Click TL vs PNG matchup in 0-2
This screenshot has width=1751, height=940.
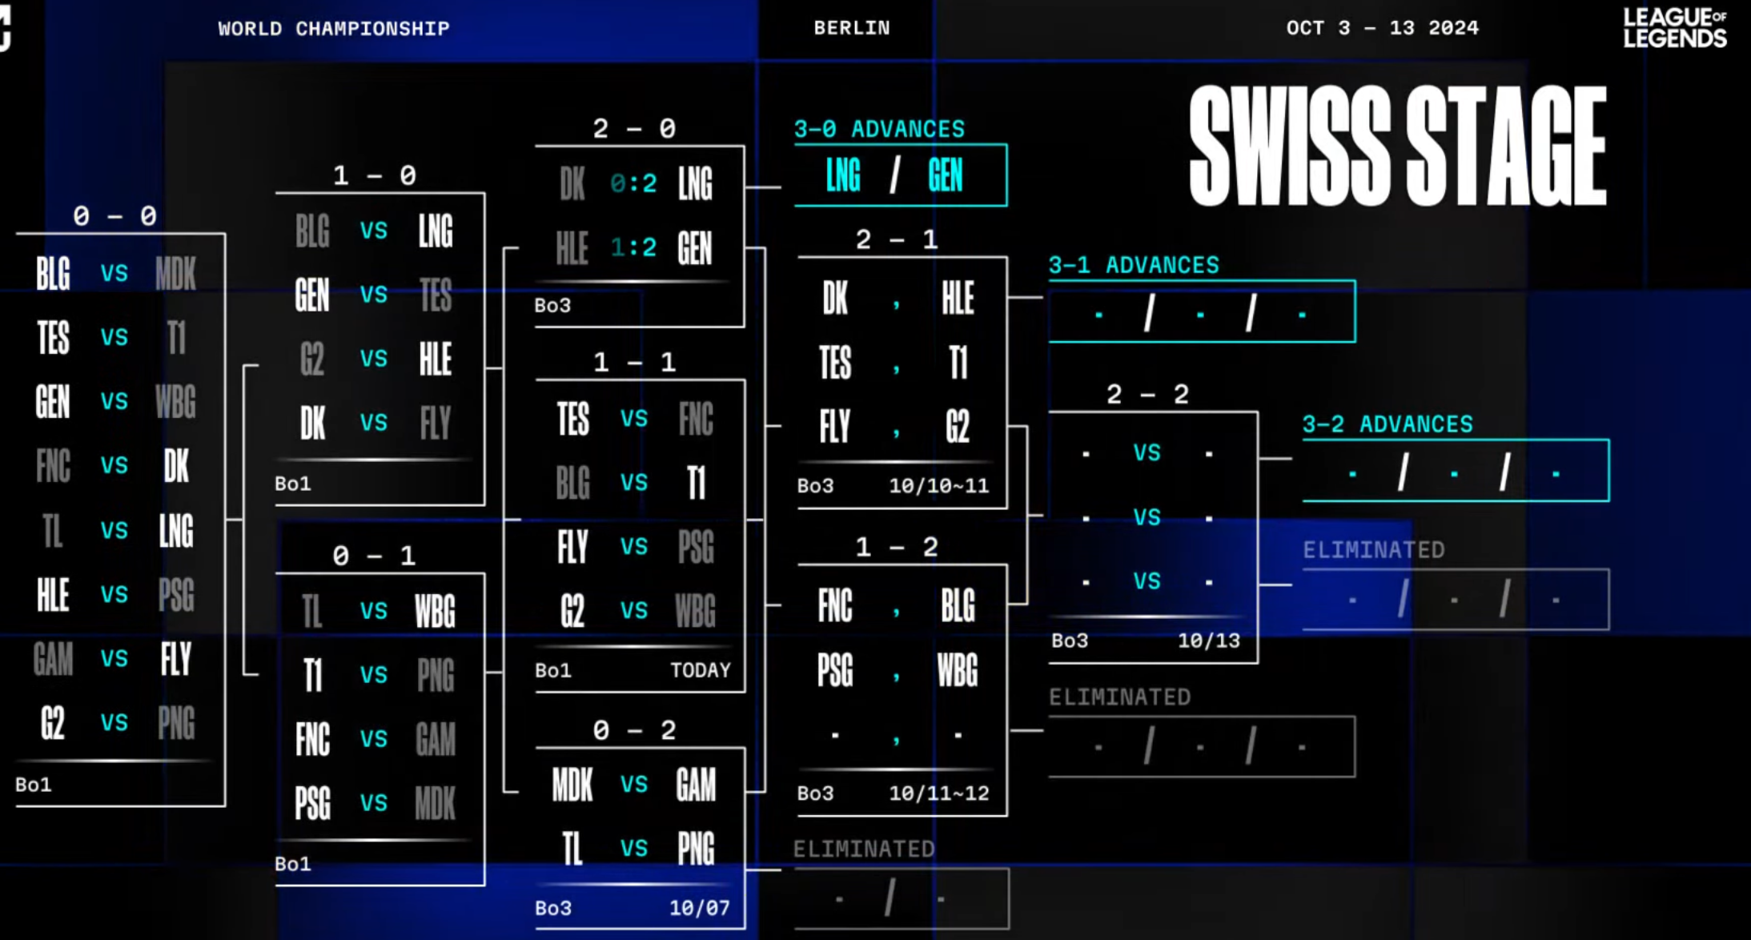[x=633, y=849]
